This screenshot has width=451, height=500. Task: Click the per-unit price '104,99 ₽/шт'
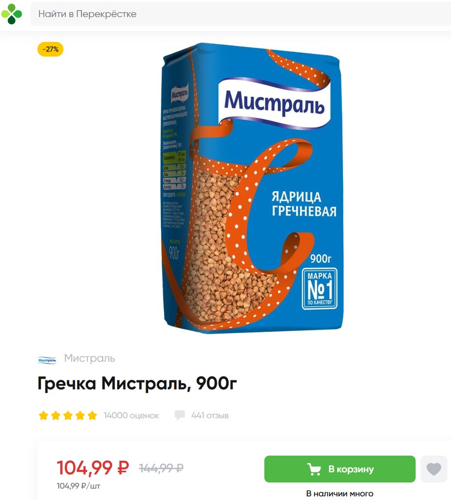(x=79, y=486)
